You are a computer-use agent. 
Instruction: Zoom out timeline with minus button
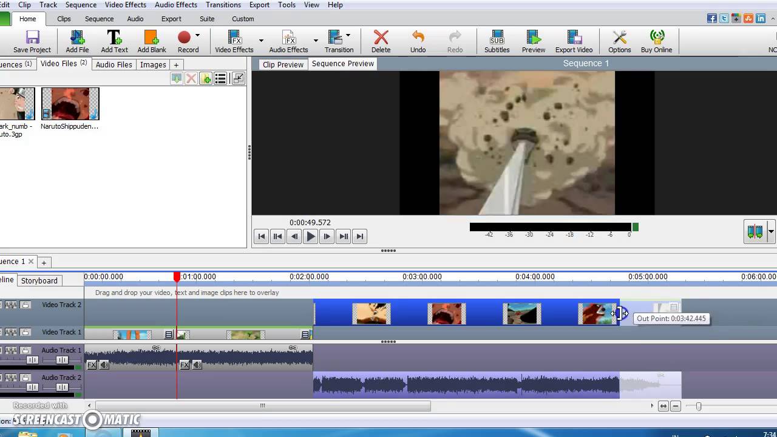676,406
